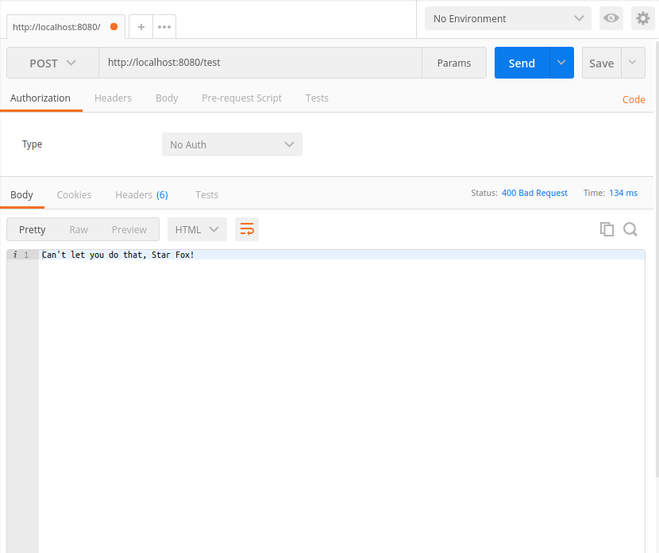
Task: Click the info icon at line 1
Action: click(x=15, y=255)
